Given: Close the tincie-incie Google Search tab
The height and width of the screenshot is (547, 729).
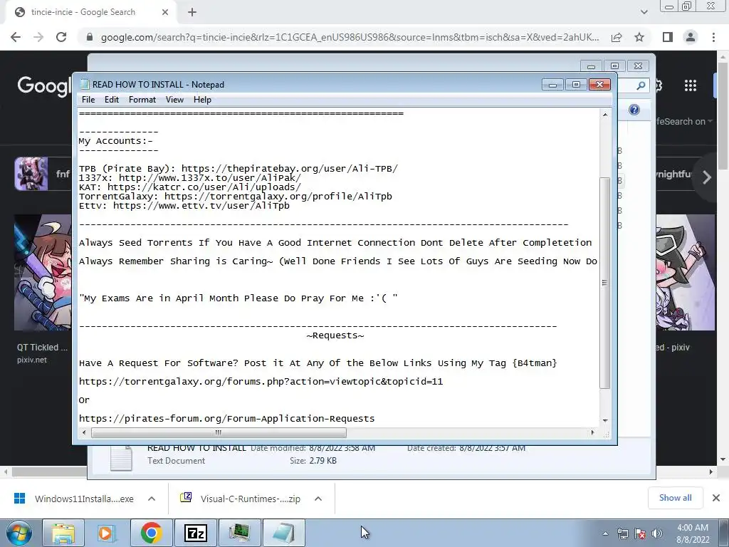Looking at the screenshot, I should [165, 13].
